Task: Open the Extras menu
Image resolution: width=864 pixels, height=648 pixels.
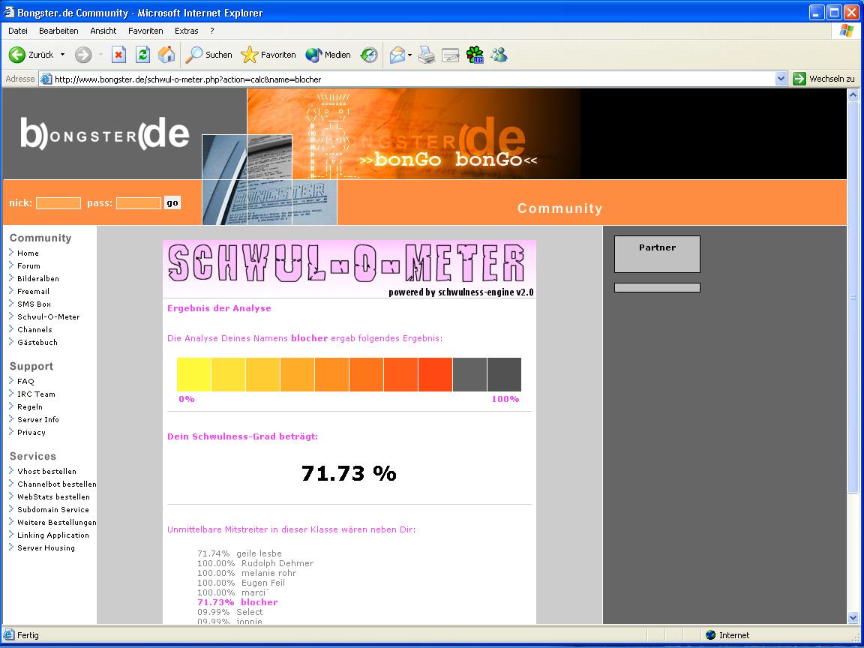Action: pyautogui.click(x=186, y=31)
